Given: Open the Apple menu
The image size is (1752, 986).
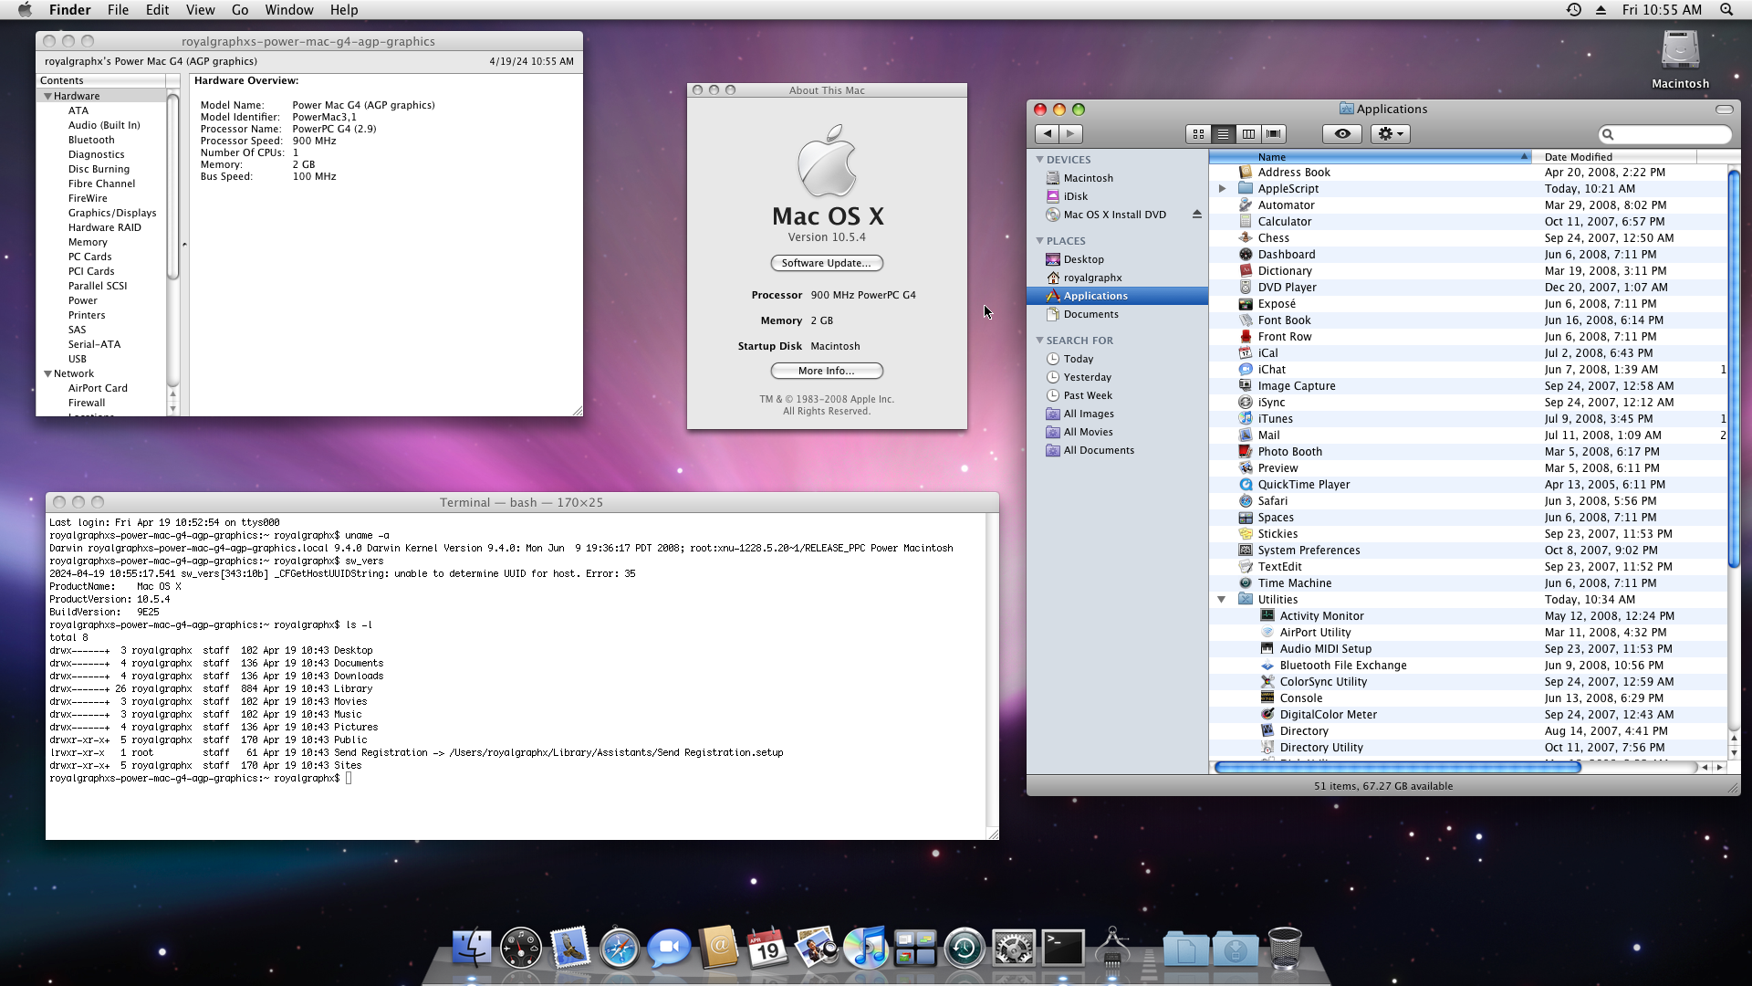Looking at the screenshot, I should pyautogui.click(x=25, y=9).
